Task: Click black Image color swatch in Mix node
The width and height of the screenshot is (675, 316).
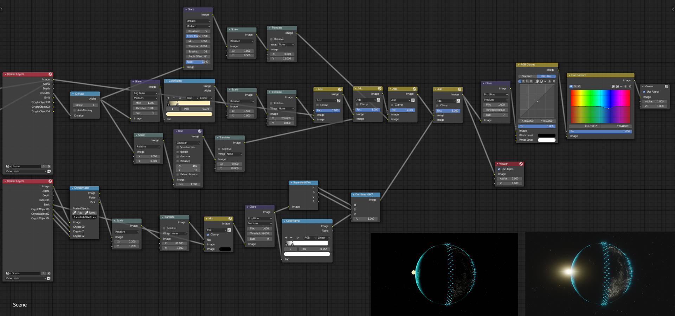Action: pos(225,249)
